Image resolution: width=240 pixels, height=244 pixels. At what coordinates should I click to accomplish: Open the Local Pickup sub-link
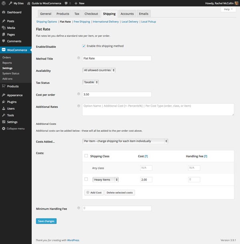click(x=148, y=22)
